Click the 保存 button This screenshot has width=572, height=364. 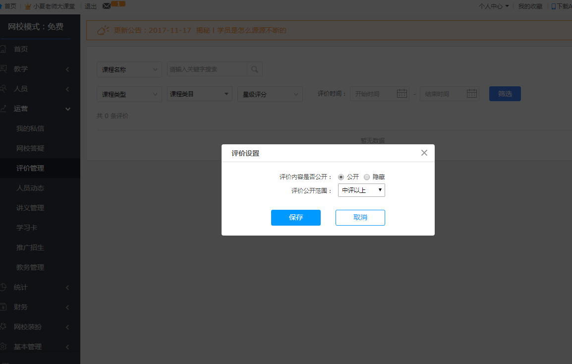(295, 218)
